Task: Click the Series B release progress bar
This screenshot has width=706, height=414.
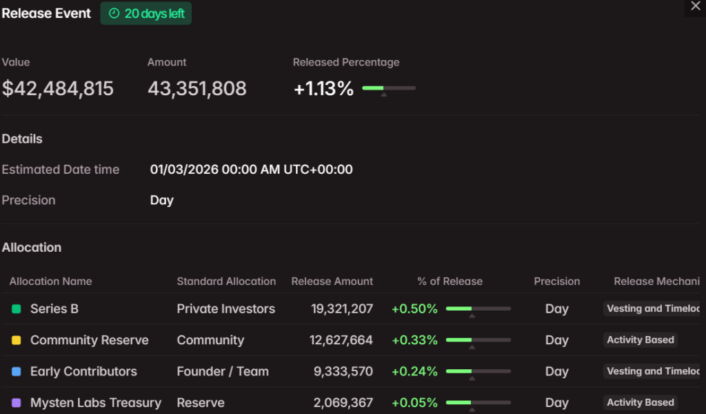Action: click(478, 308)
